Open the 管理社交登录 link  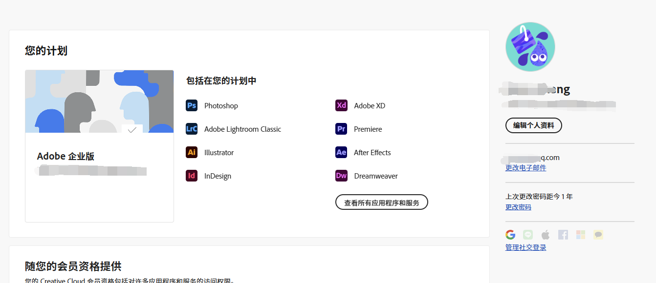click(526, 248)
